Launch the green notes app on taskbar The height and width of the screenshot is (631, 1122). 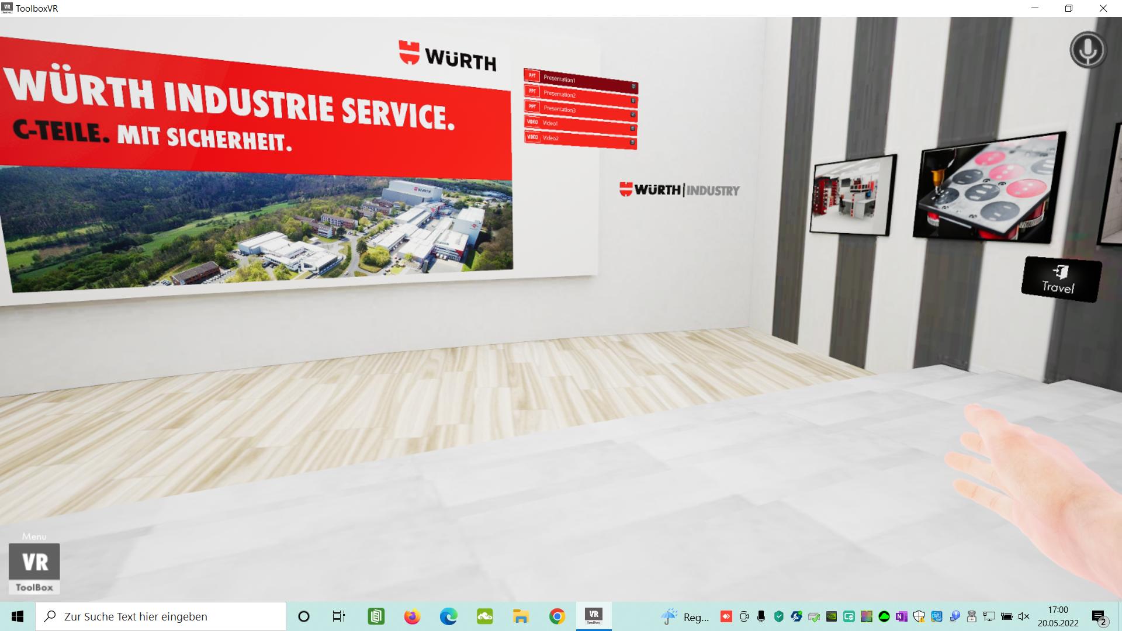click(x=376, y=616)
